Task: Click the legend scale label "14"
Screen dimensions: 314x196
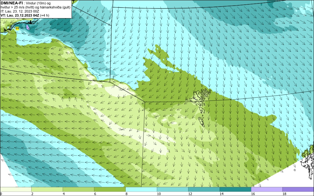Action: coord(221,194)
